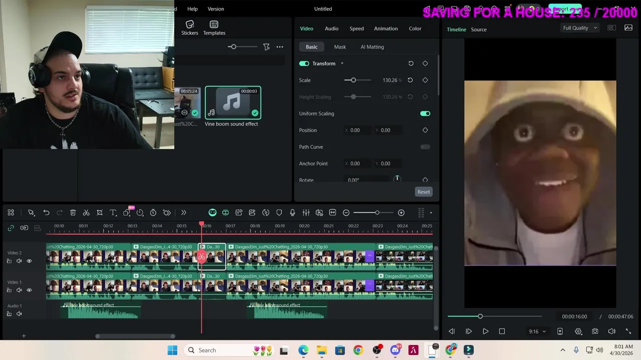Add keyframe diamond for Position

(x=425, y=130)
